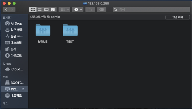Image resolution: width=192 pixels, height=109 pixels.
Task: Open 네트워크 in the sidebar
Action: click(x=14, y=96)
